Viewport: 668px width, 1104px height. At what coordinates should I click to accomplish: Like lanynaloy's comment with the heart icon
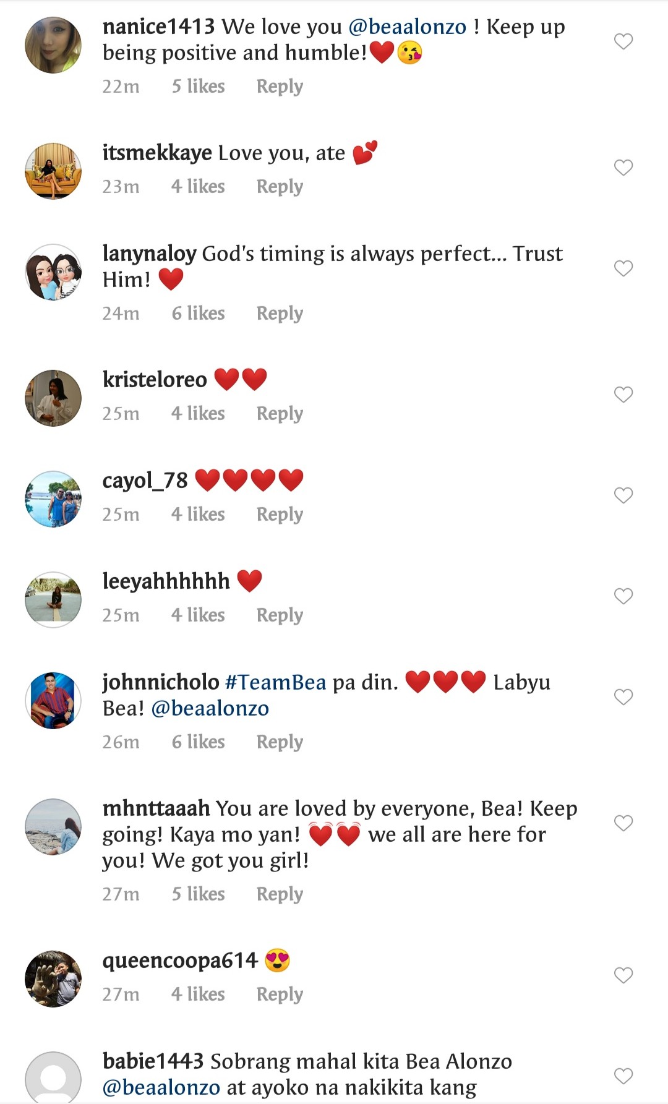[x=622, y=267]
